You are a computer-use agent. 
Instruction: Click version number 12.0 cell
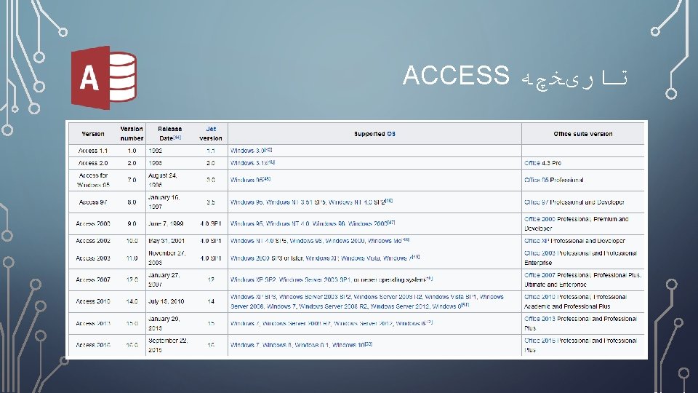click(132, 279)
